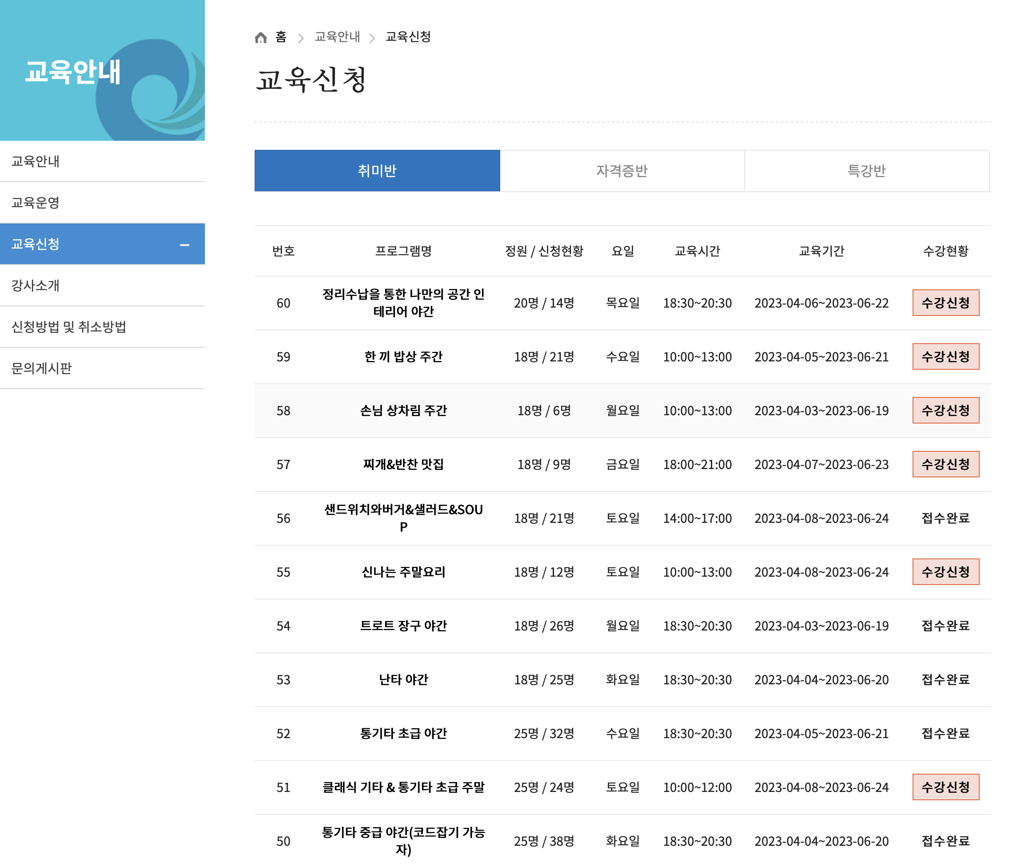
Task: Open the 난타 야간 program link
Action: (x=403, y=679)
